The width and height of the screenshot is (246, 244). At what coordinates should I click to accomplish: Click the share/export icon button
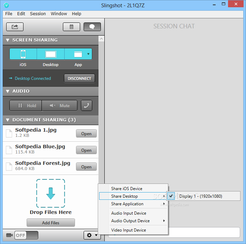pyautogui.click(x=15, y=27)
